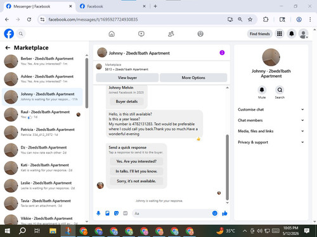The height and width of the screenshot is (237, 317).
Task: Open Patricia - 2beds1bath Apartment chat
Action: coord(42,132)
